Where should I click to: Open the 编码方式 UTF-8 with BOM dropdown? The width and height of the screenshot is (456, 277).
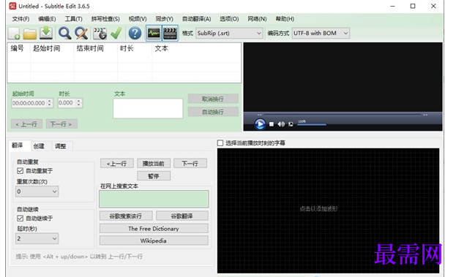pos(321,33)
